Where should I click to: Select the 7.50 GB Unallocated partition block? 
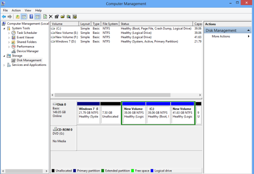coord(110,113)
